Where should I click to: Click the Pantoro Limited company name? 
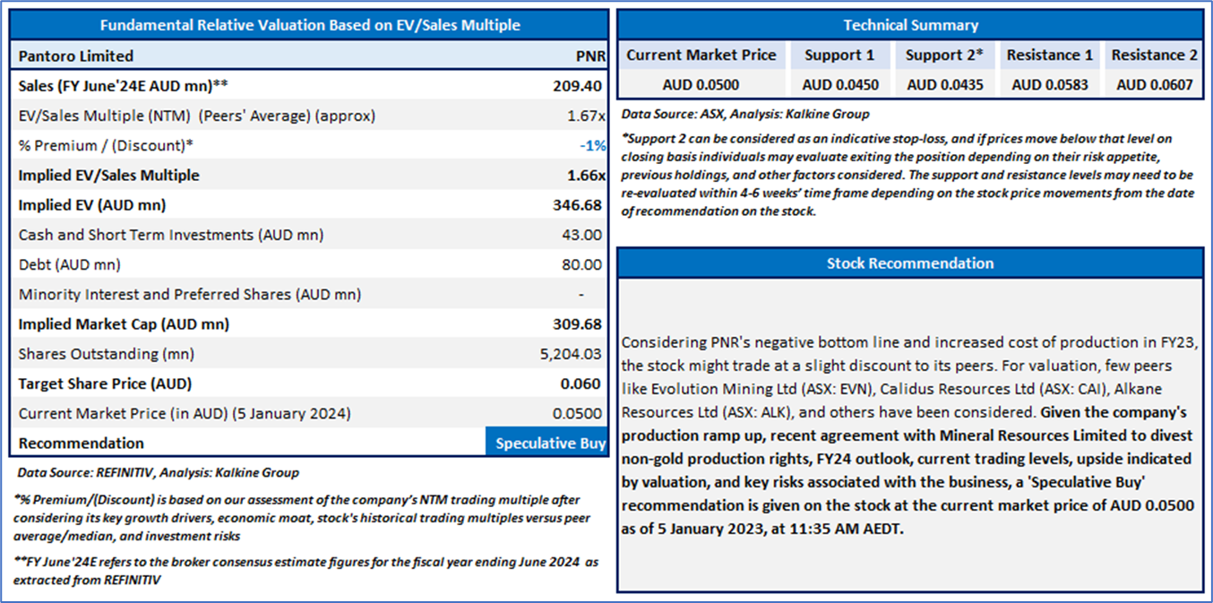[x=76, y=56]
